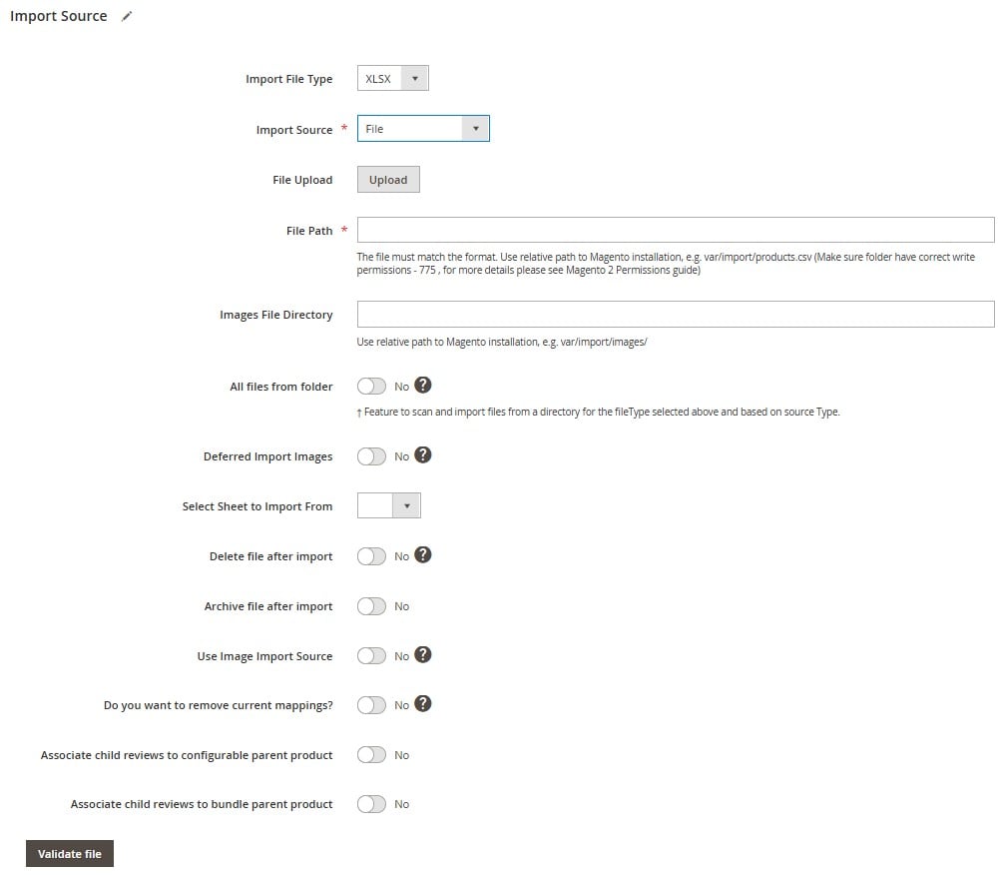Open the Import File Type XLSX dropdown
The height and width of the screenshot is (875, 1000).
393,79
